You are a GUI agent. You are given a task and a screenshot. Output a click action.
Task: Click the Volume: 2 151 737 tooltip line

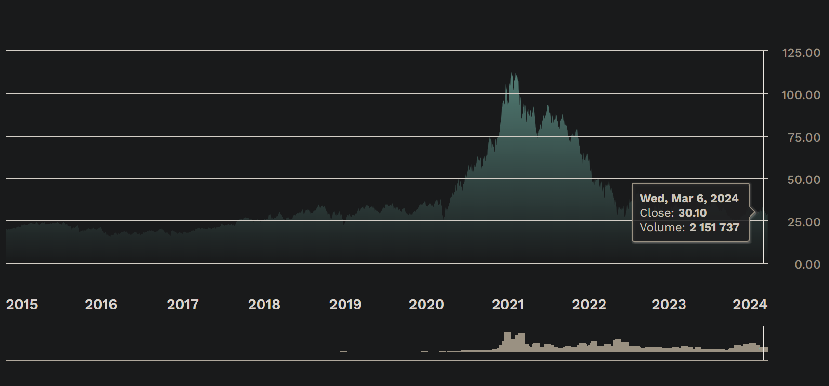pyautogui.click(x=689, y=227)
